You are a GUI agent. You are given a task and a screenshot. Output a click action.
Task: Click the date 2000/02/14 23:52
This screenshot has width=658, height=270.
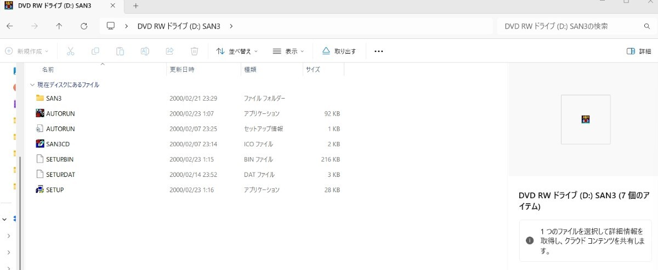(x=194, y=175)
